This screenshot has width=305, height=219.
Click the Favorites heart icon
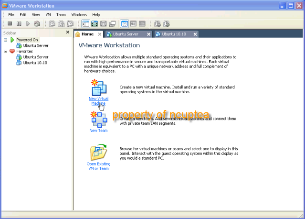[x=12, y=51]
